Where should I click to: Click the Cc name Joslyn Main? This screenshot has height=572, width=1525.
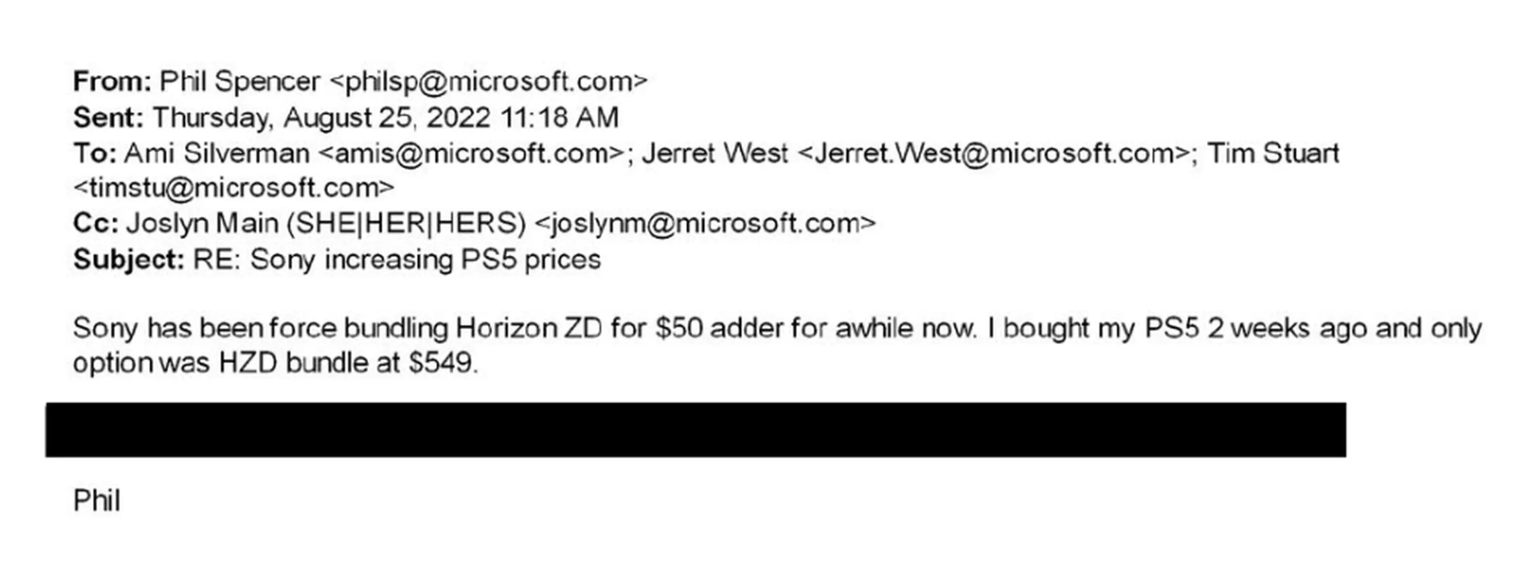(202, 223)
